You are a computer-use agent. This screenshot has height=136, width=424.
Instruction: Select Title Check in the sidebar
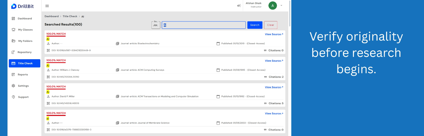[x=25, y=63]
